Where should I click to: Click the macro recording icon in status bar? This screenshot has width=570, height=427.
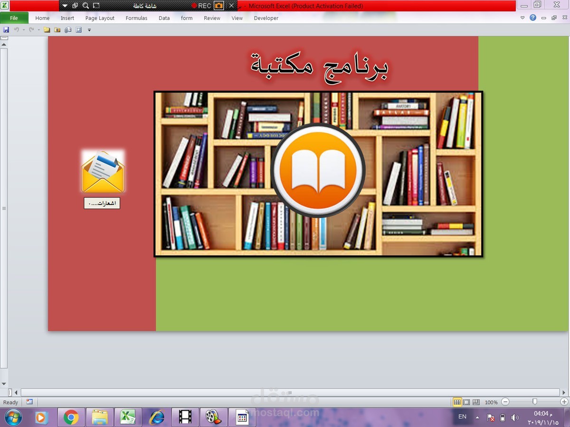29,402
